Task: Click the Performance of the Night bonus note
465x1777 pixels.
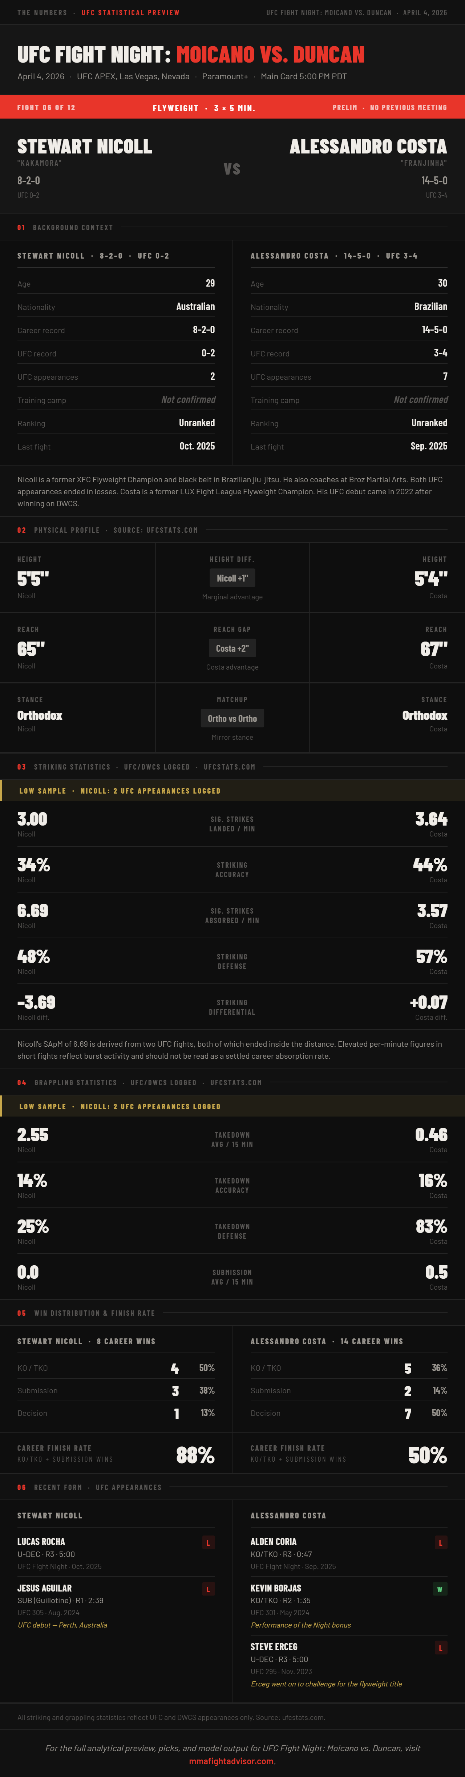Action: [301, 1625]
